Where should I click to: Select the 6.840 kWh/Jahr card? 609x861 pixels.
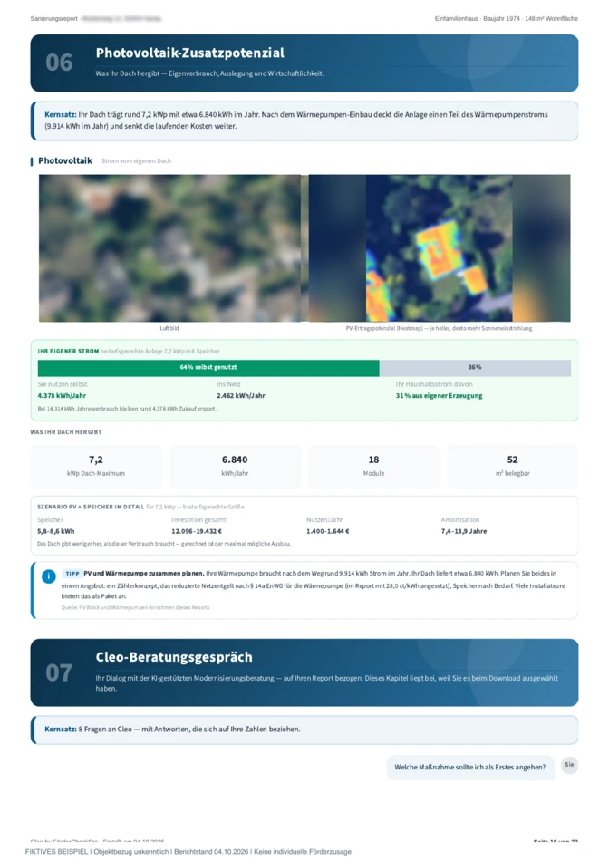click(x=235, y=466)
